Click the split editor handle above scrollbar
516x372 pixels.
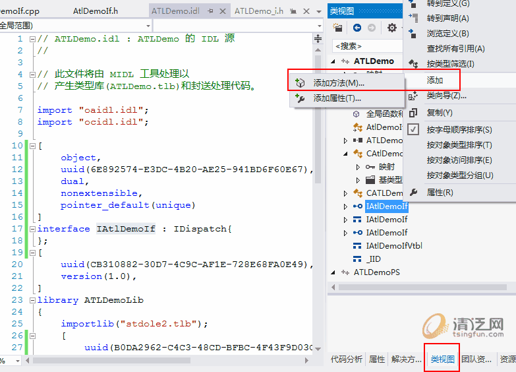[318, 39]
